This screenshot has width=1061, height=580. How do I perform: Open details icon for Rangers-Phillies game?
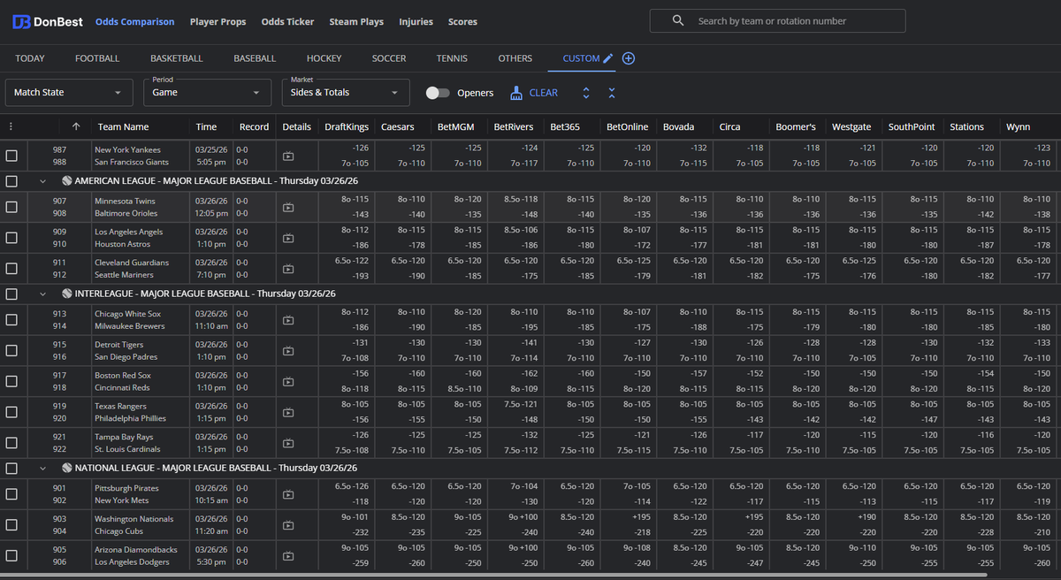[x=288, y=413]
